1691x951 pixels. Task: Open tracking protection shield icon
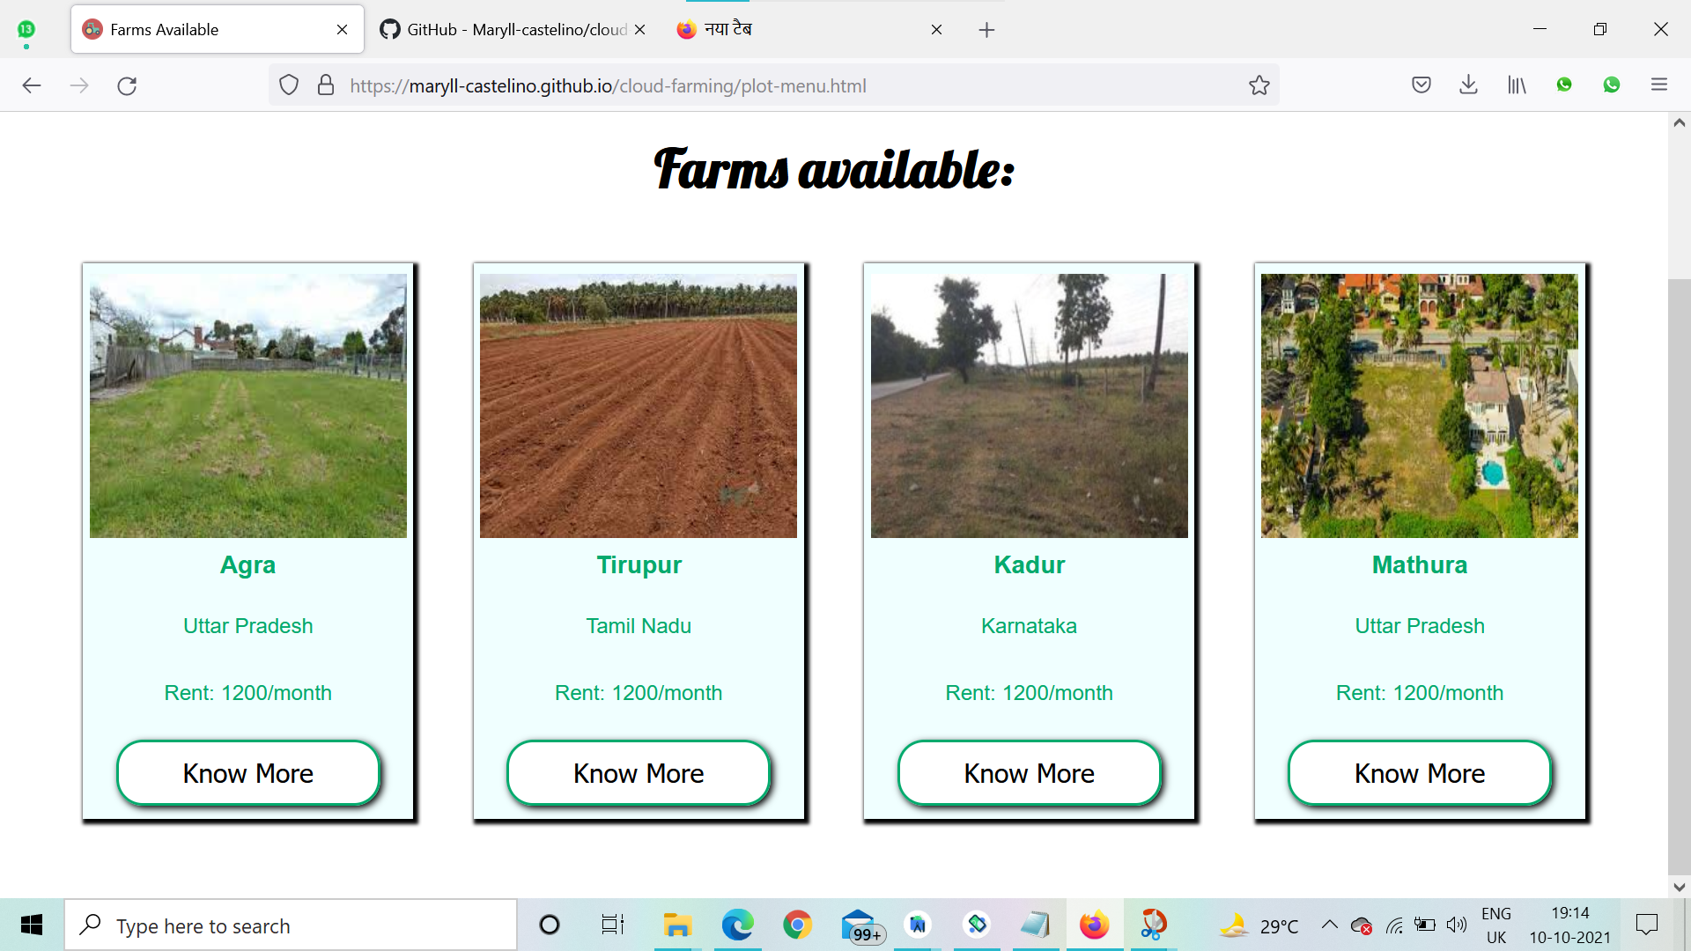[289, 85]
